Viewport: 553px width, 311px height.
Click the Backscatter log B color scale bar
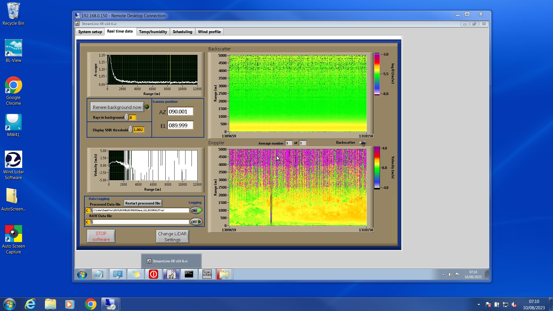[x=377, y=74]
